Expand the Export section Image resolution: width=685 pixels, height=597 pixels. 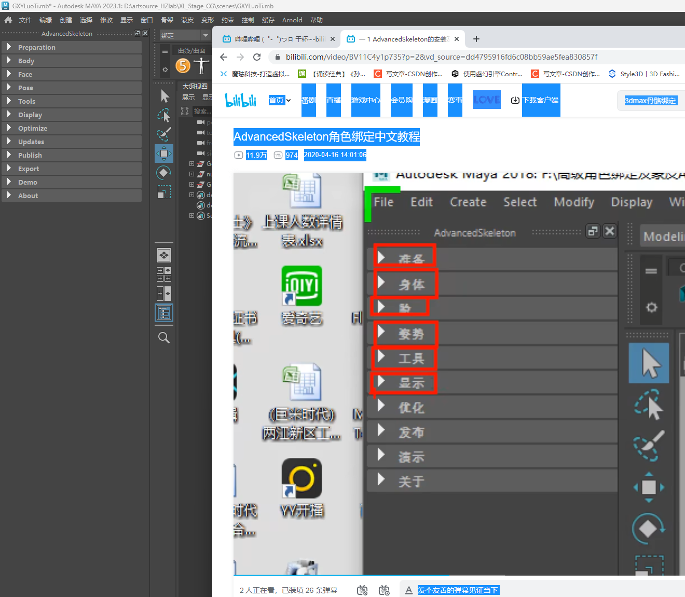[72, 169]
